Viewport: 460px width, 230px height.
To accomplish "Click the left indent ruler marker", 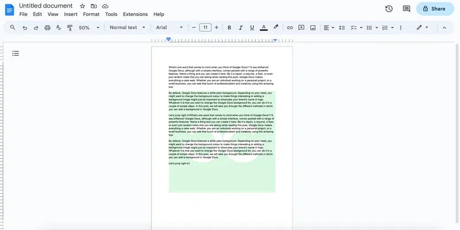I will pos(168,39).
